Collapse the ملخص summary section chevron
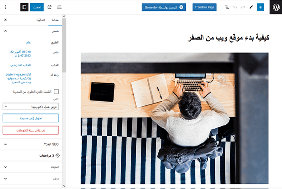 (5, 31)
